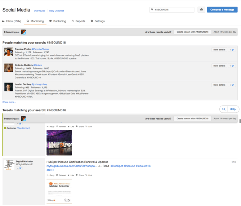
Task: Follow Jordan Godbey via Twitter plus button
Action: (232, 85)
